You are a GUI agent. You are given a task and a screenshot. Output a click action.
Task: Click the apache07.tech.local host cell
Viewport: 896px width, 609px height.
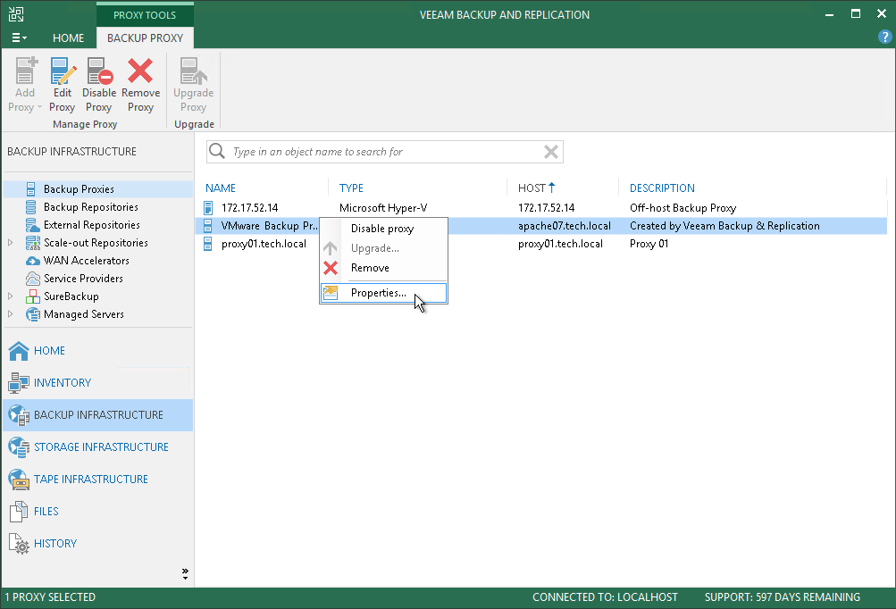click(x=565, y=226)
